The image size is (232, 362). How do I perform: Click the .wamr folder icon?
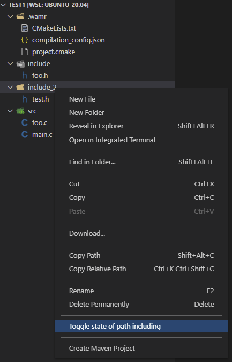pyautogui.click(x=20, y=17)
